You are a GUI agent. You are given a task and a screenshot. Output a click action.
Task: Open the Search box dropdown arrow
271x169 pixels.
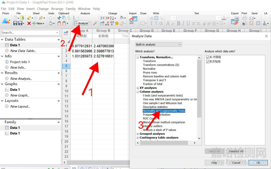(57, 33)
